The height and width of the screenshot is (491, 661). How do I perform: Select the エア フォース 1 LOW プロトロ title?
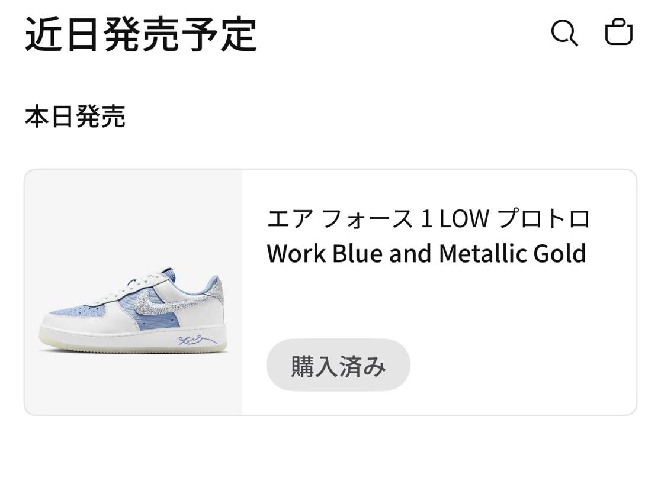click(428, 219)
